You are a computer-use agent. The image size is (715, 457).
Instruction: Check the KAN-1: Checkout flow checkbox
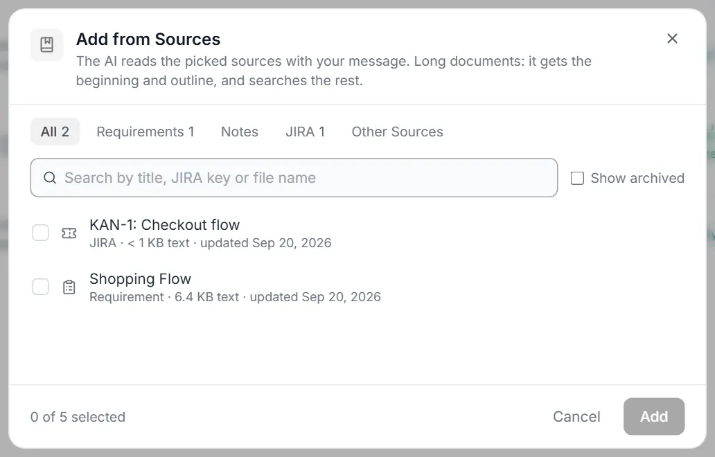pyautogui.click(x=41, y=233)
